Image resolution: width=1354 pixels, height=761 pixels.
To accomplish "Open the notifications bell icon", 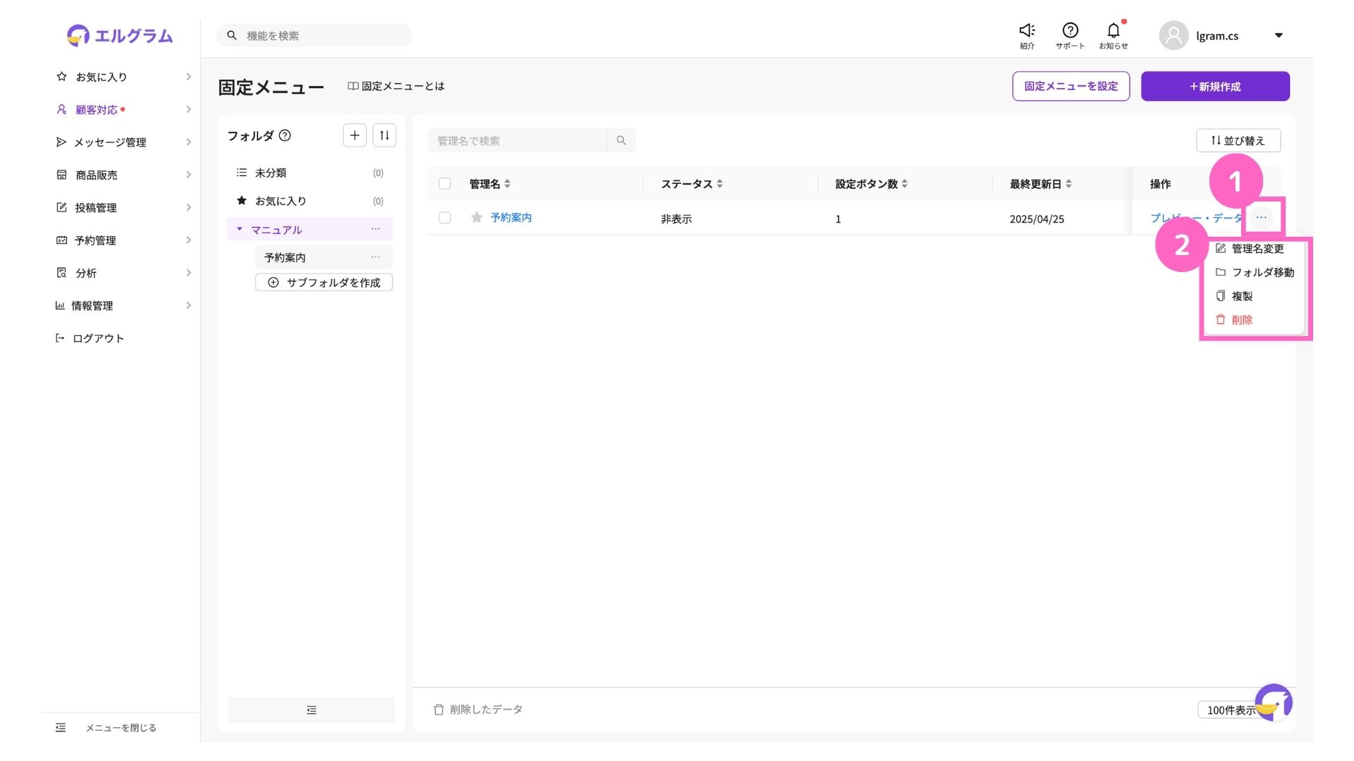I will [1113, 31].
